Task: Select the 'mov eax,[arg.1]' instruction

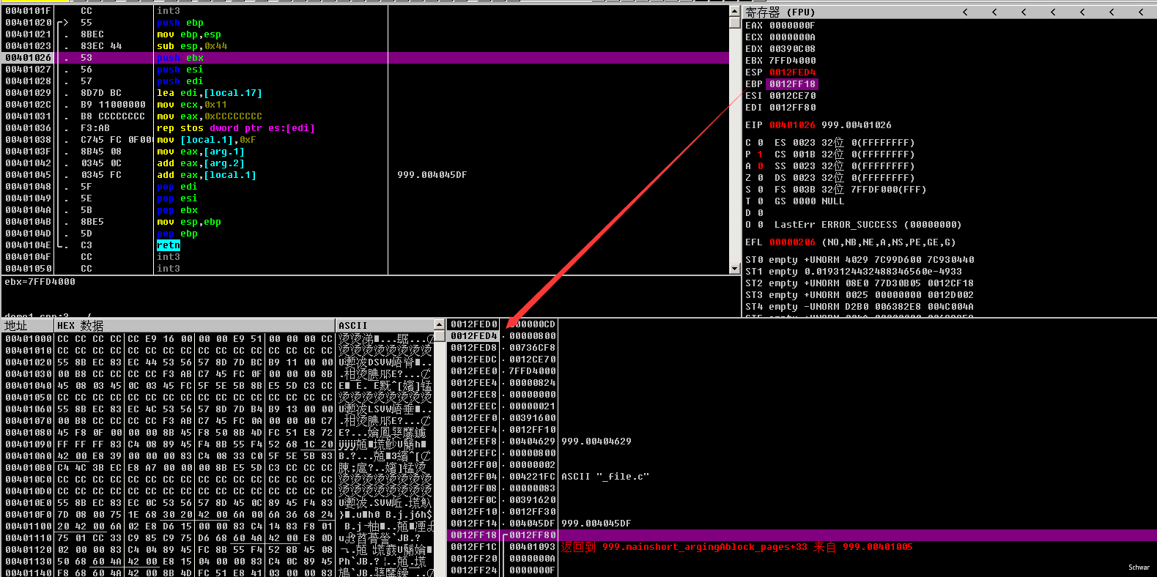Action: click(x=201, y=152)
